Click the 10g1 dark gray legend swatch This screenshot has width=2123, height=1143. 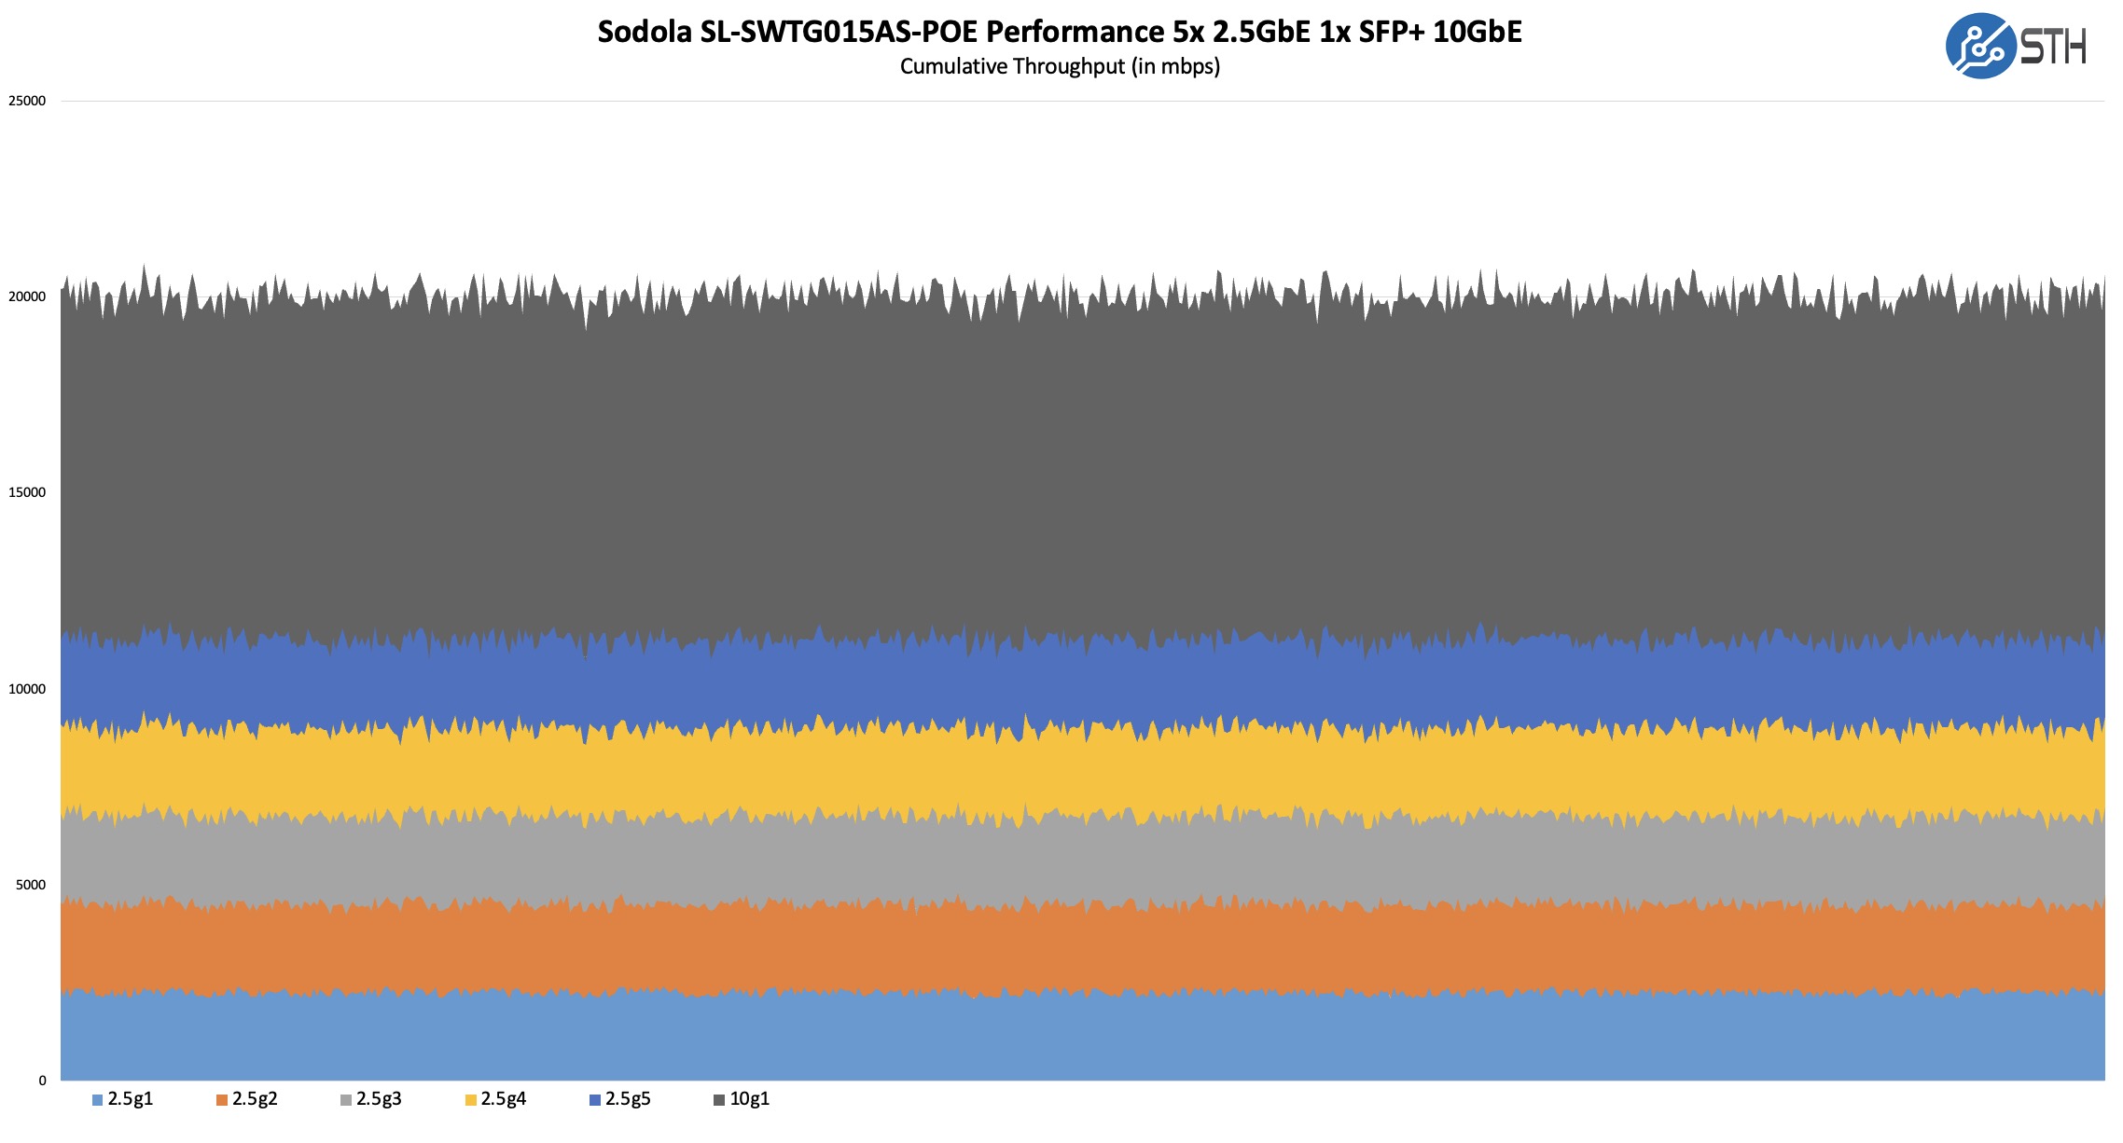click(719, 1100)
